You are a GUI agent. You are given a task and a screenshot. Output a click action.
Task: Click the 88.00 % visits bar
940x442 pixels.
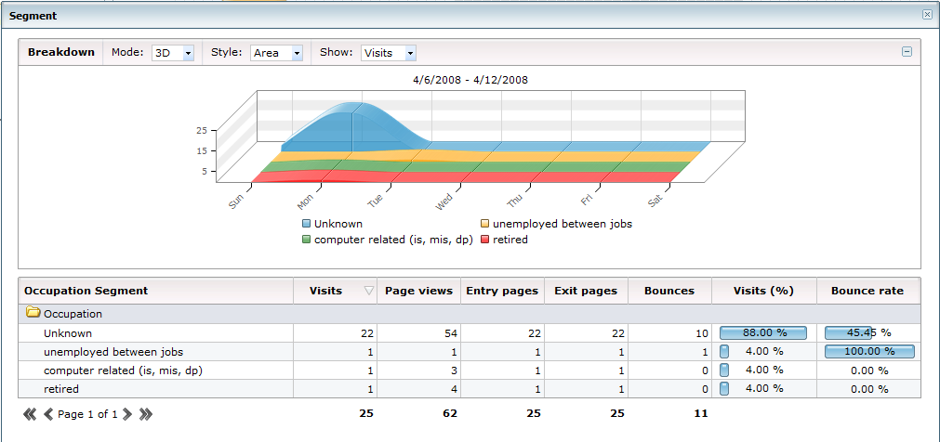point(763,332)
